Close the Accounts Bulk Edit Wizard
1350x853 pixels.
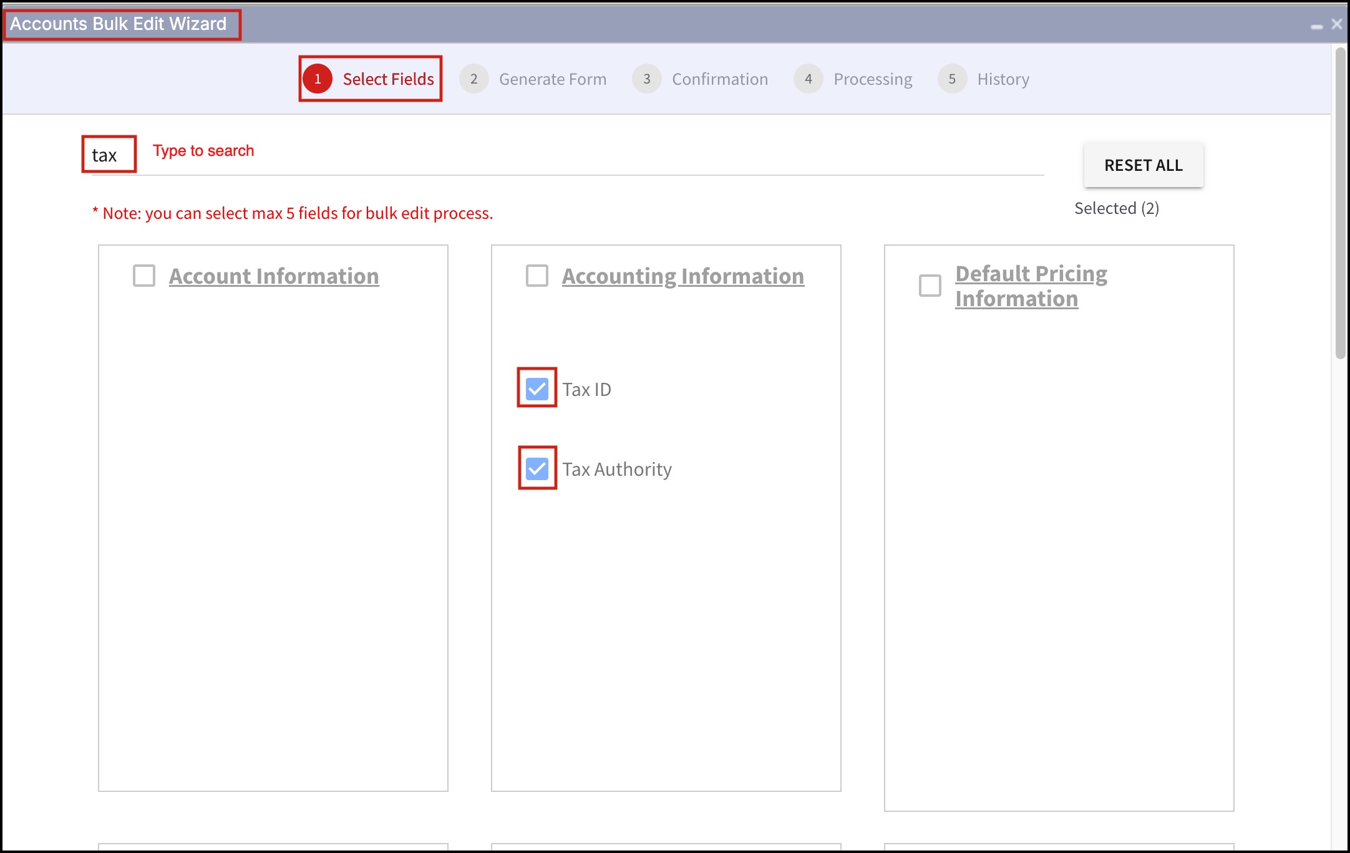1336,24
